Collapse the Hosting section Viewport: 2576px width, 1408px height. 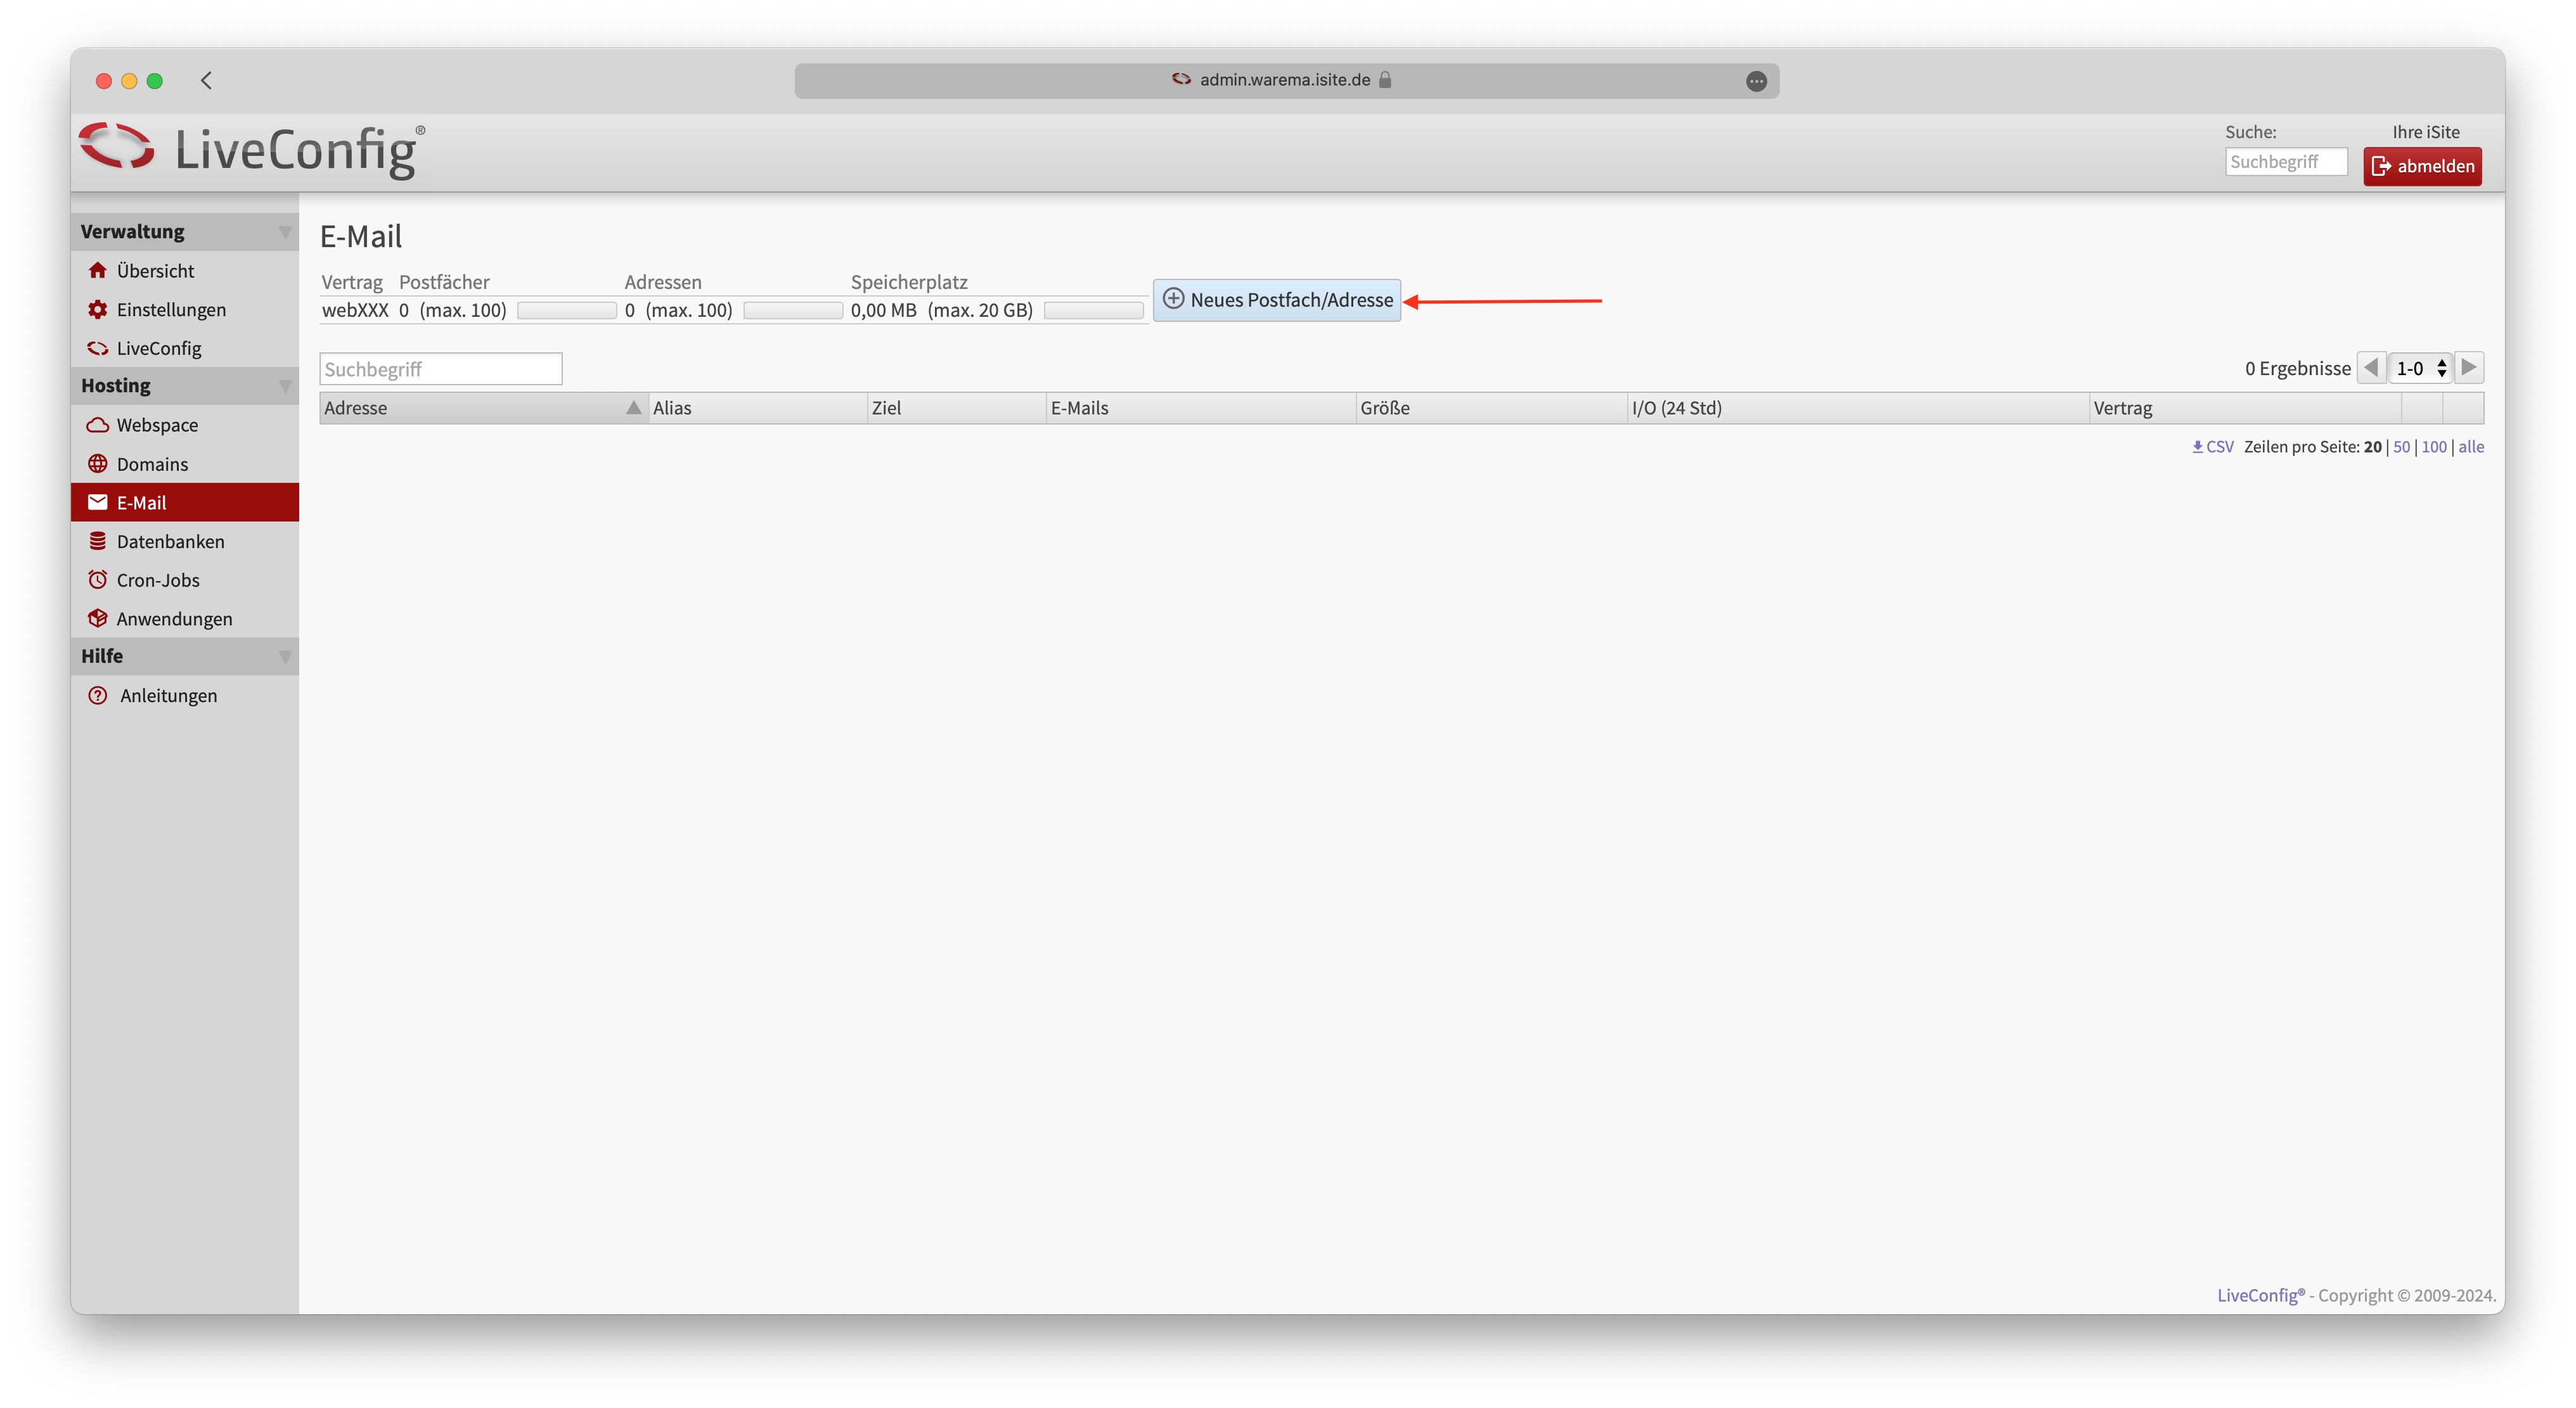coord(285,386)
